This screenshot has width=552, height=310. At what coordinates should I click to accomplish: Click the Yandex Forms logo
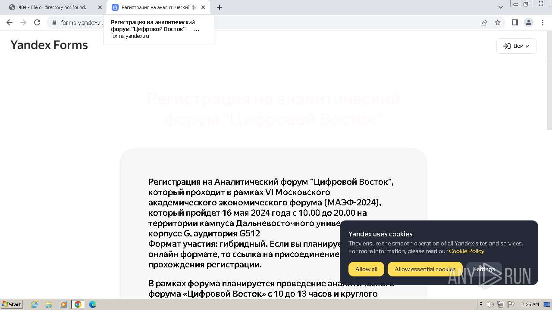click(x=49, y=45)
